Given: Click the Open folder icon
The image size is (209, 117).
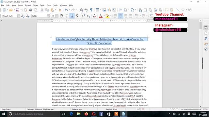Looking at the screenshot, I should tap(11, 10).
